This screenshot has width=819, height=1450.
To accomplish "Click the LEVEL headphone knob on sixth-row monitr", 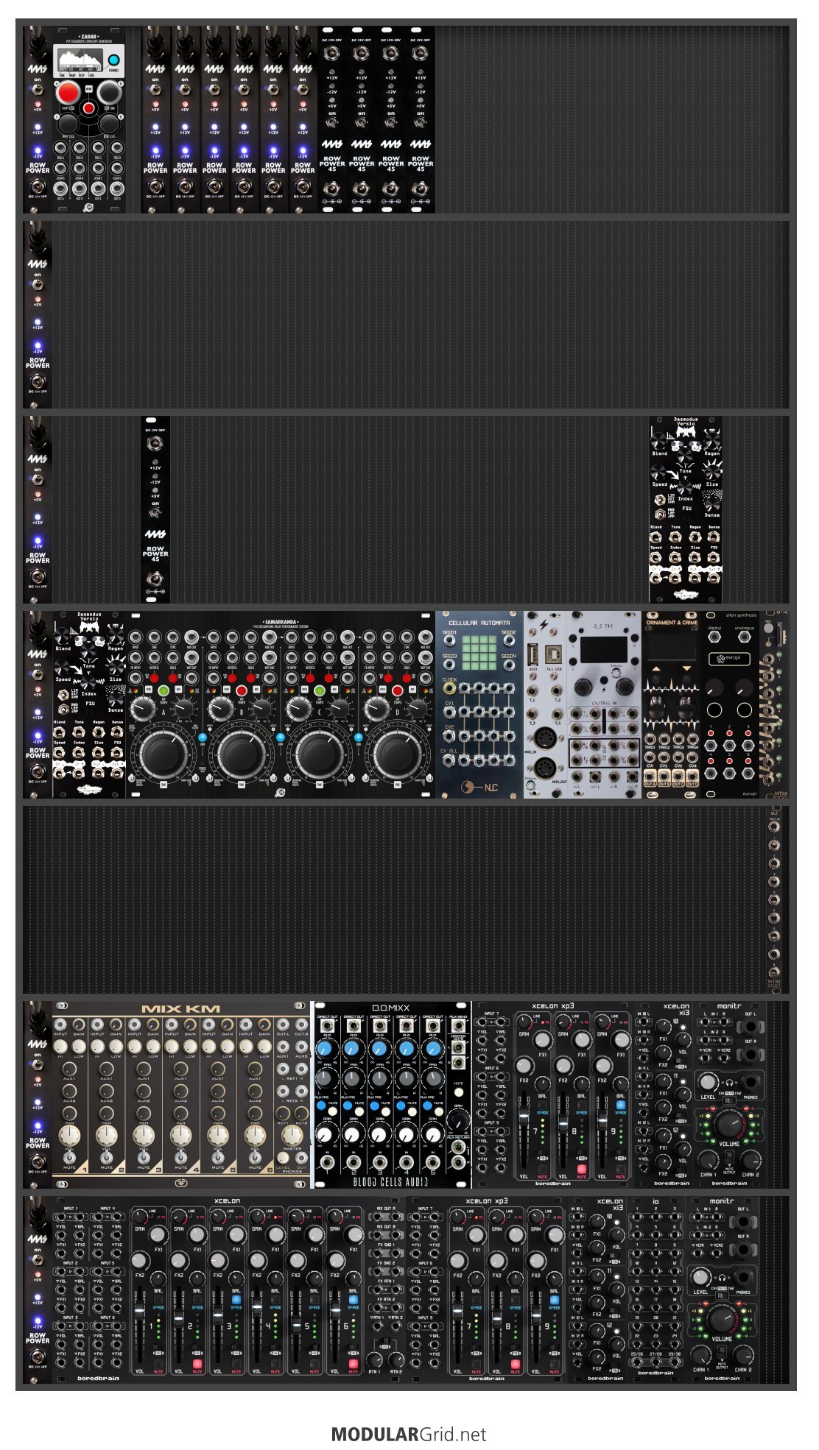I will tap(707, 1081).
